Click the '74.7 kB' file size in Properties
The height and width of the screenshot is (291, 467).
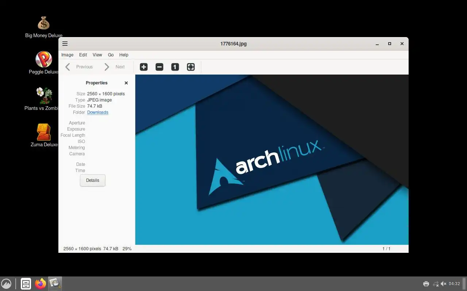click(94, 106)
